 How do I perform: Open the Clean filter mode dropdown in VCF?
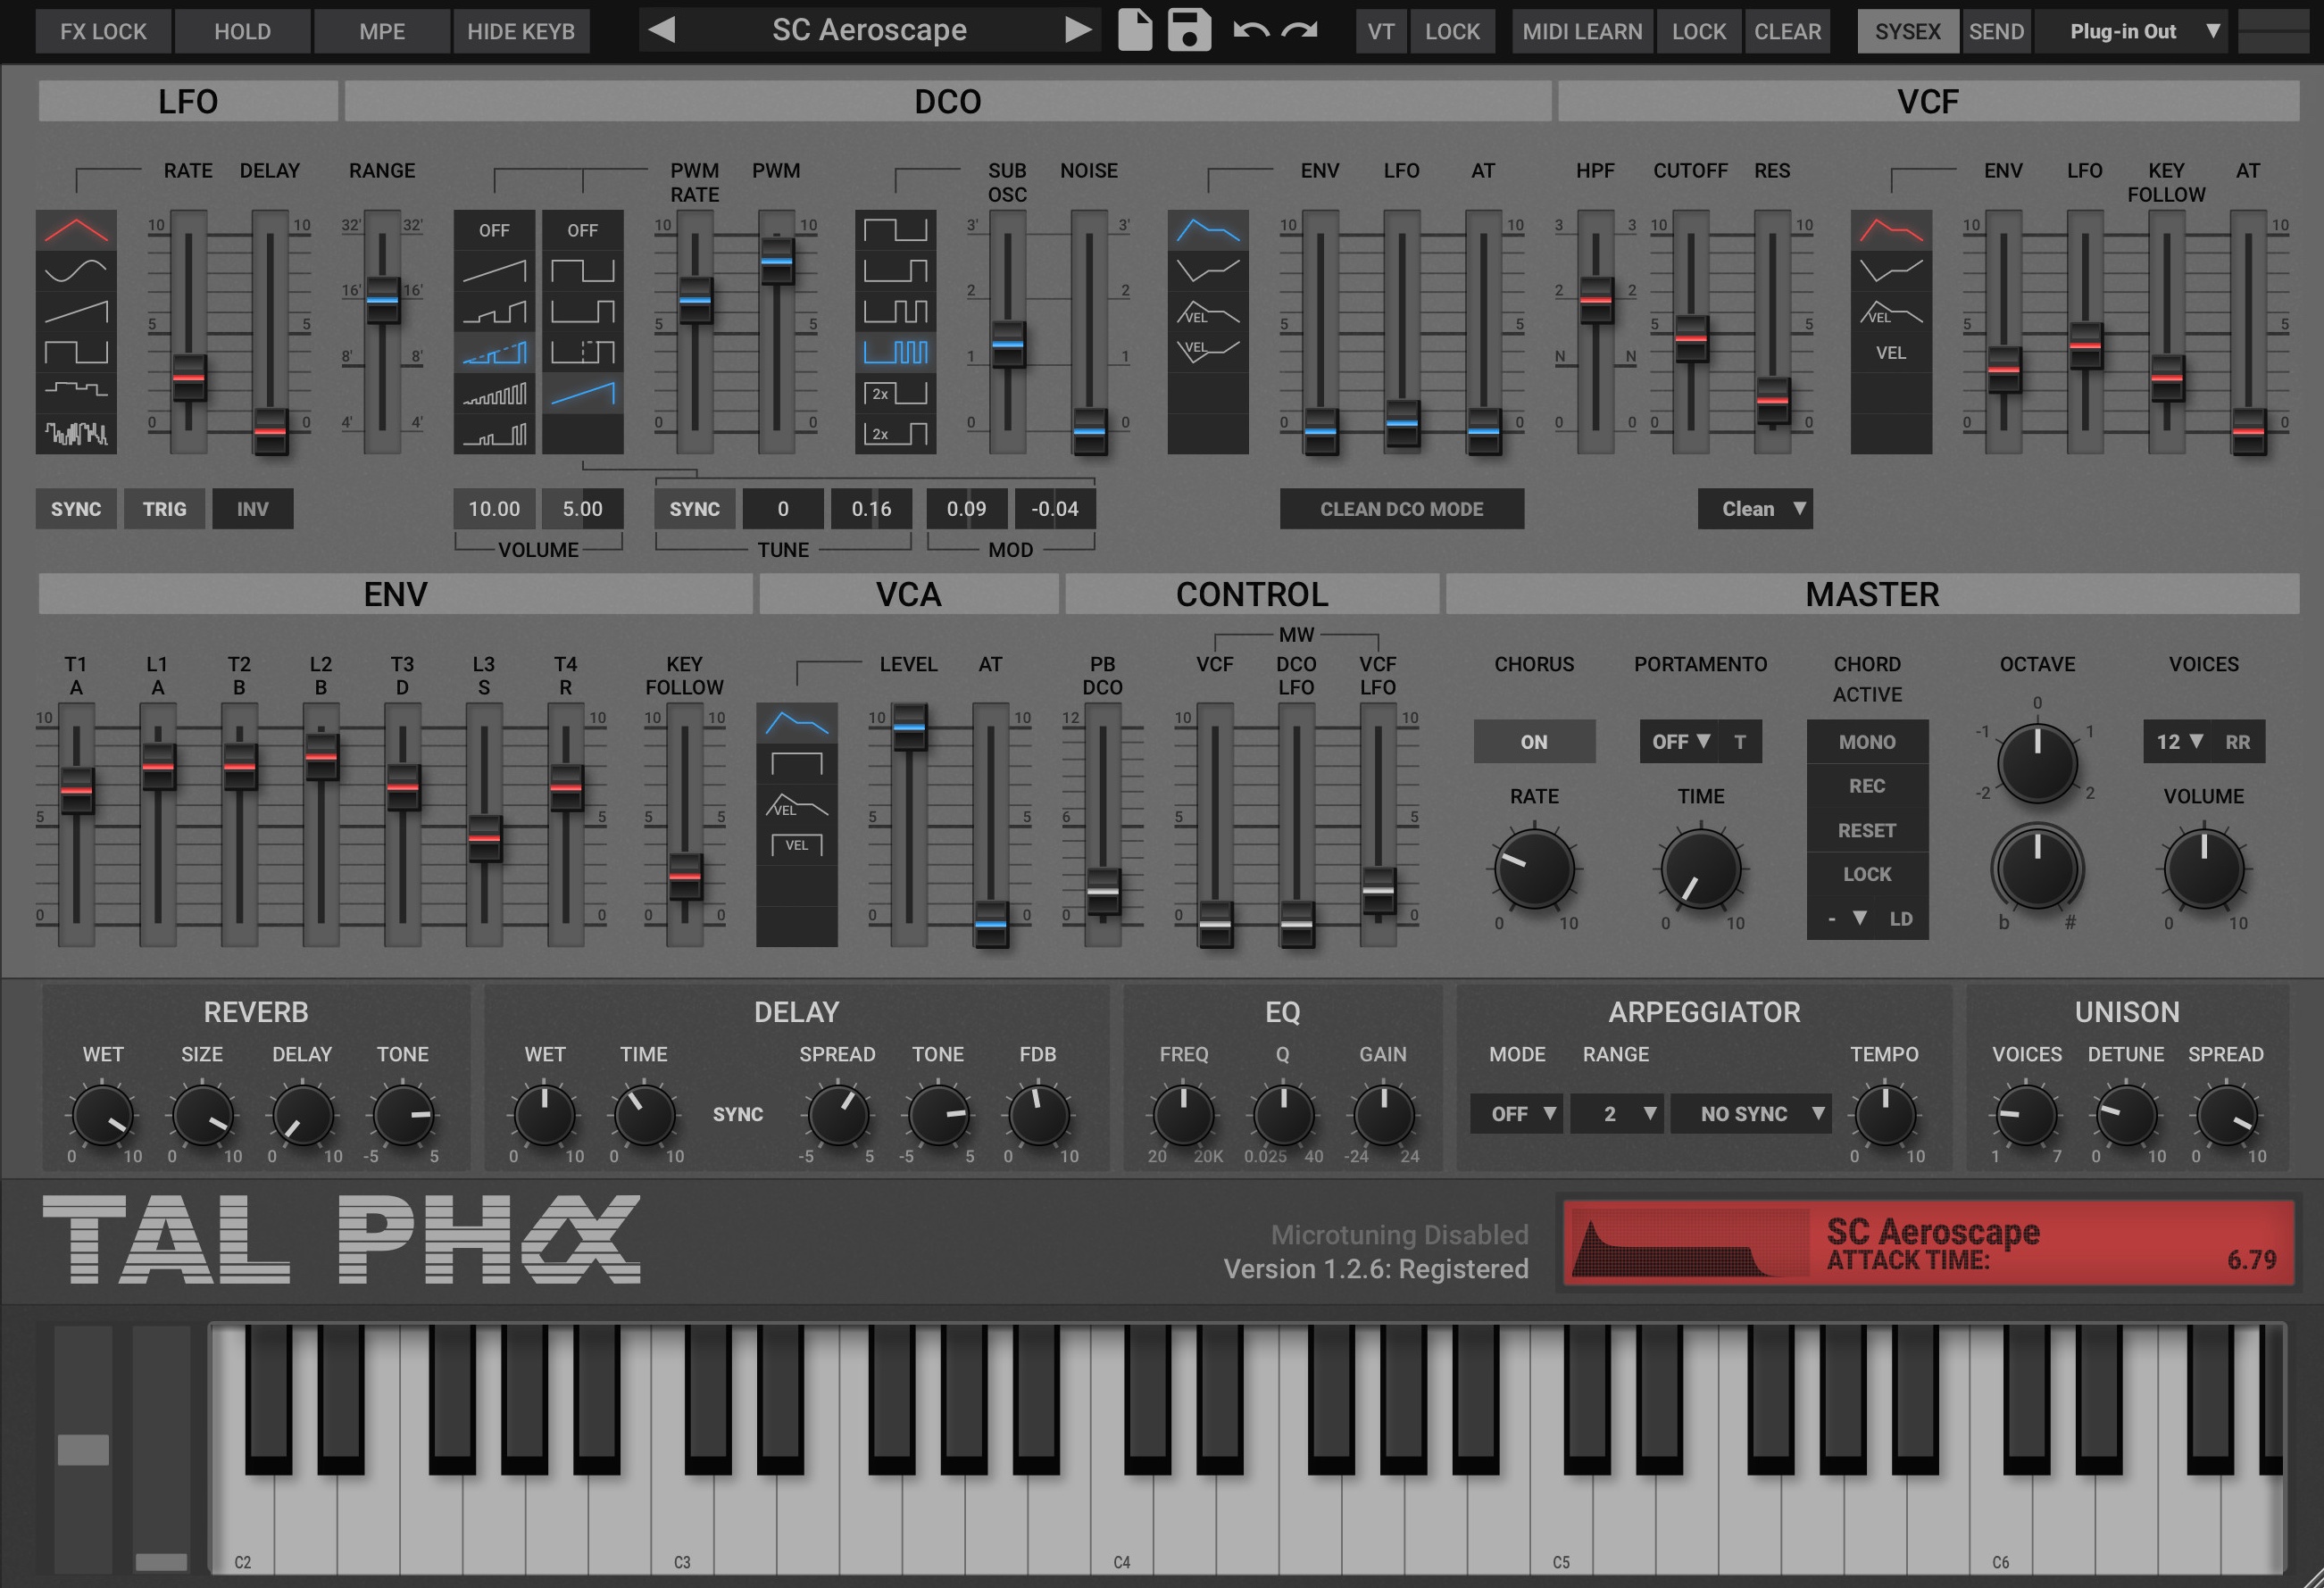1755,509
